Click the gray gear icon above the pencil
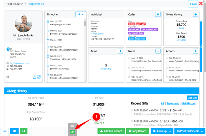Screen dimensions: 206x136 (x=72, y=126)
